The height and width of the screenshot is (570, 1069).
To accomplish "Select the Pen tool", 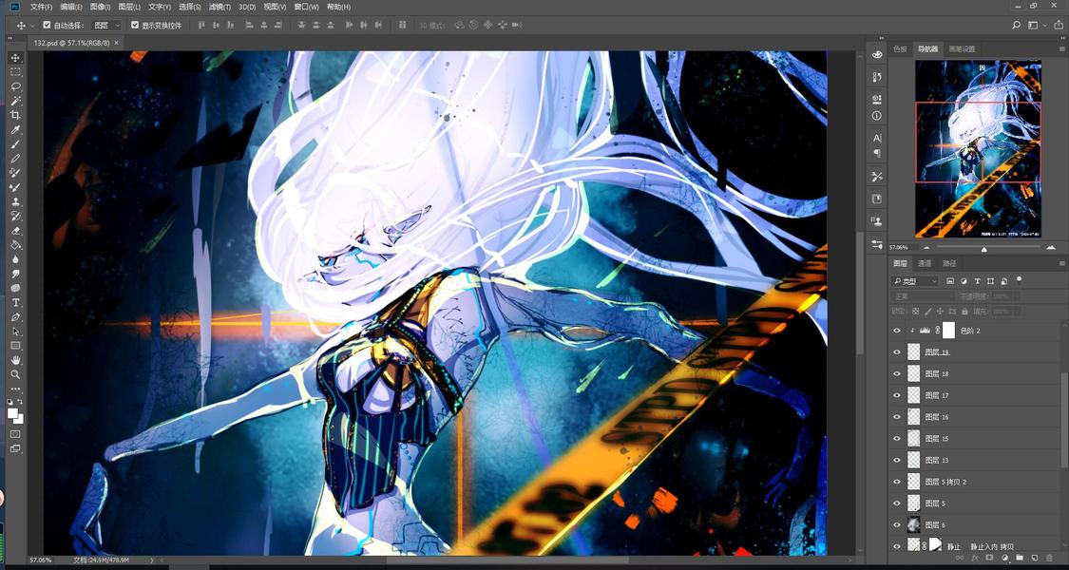I will tap(16, 317).
